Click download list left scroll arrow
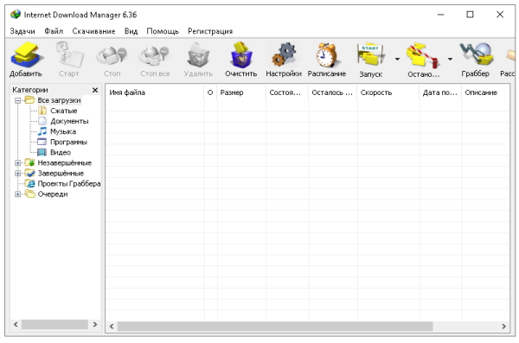519x343 pixels. 112,327
